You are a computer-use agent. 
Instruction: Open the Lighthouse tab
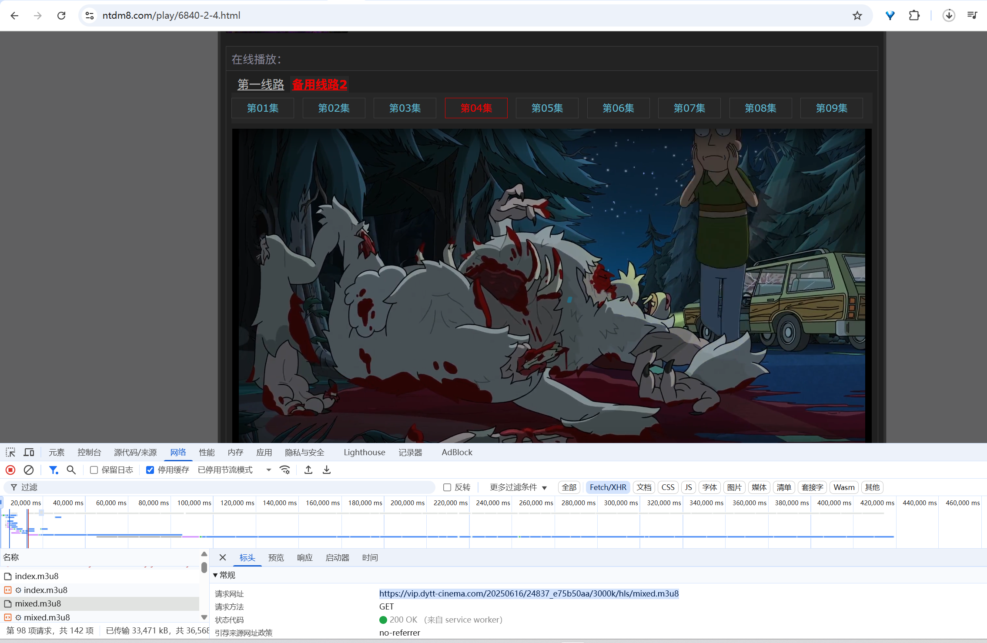pyautogui.click(x=364, y=452)
